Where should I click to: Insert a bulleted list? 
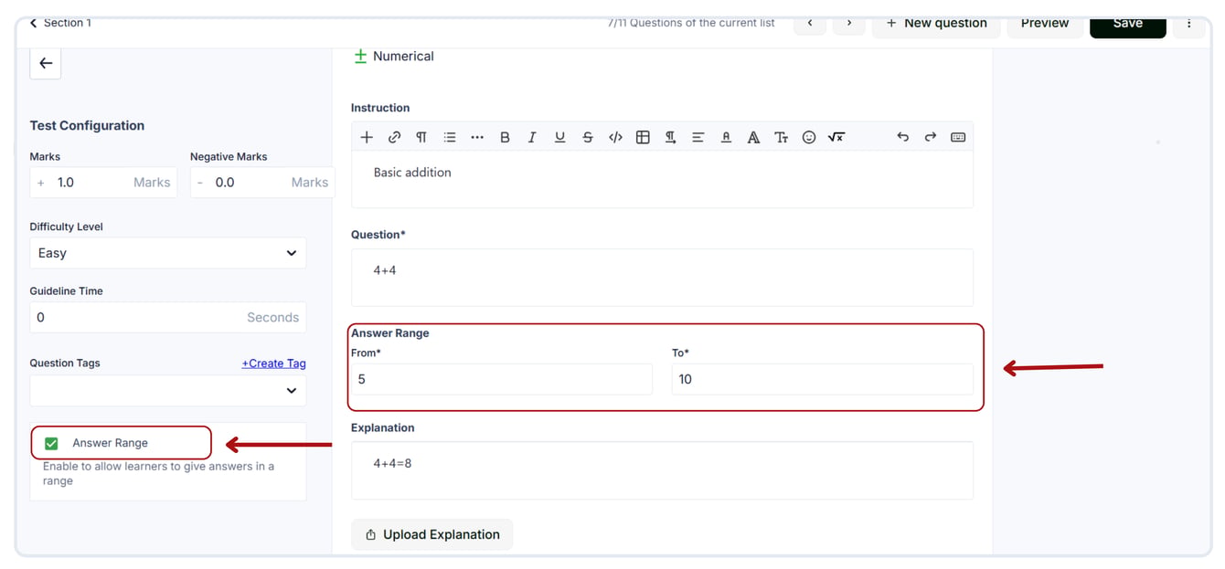(x=450, y=137)
